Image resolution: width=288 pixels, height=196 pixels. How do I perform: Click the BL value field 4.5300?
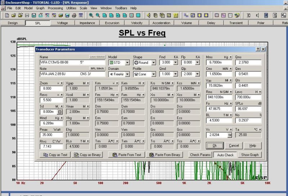pyautogui.click(x=219, y=120)
